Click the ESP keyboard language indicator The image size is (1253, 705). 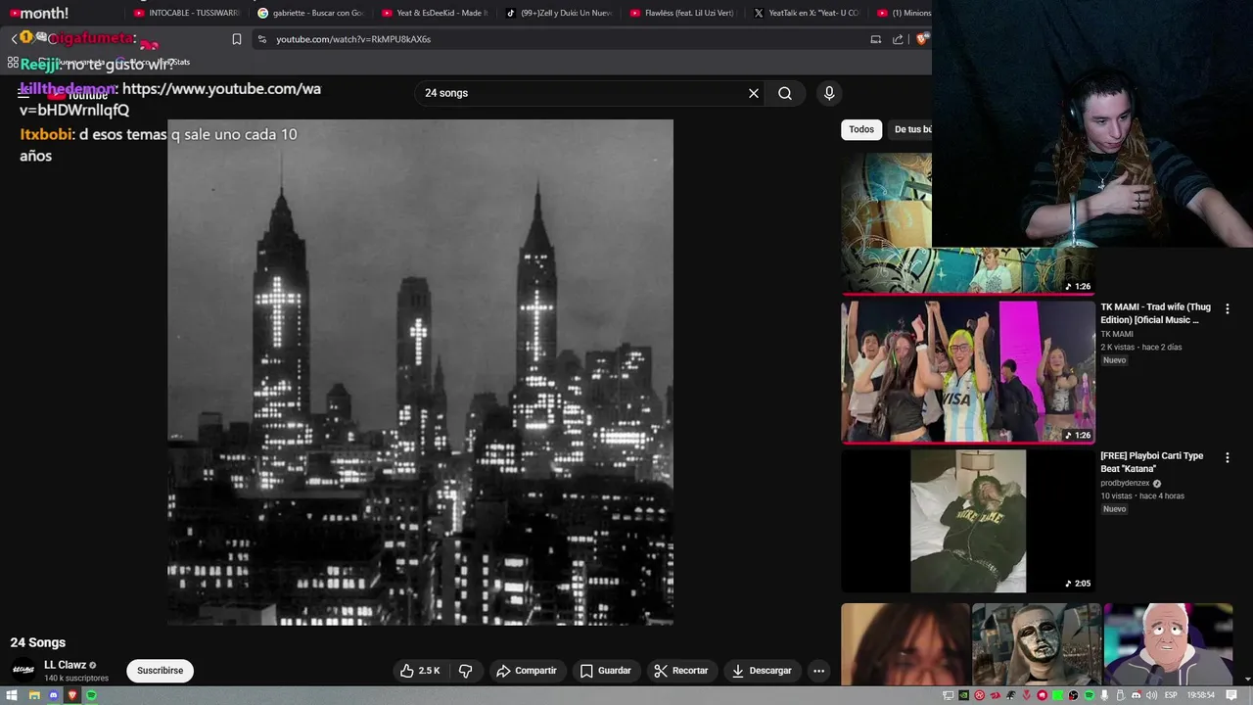coord(1171,695)
